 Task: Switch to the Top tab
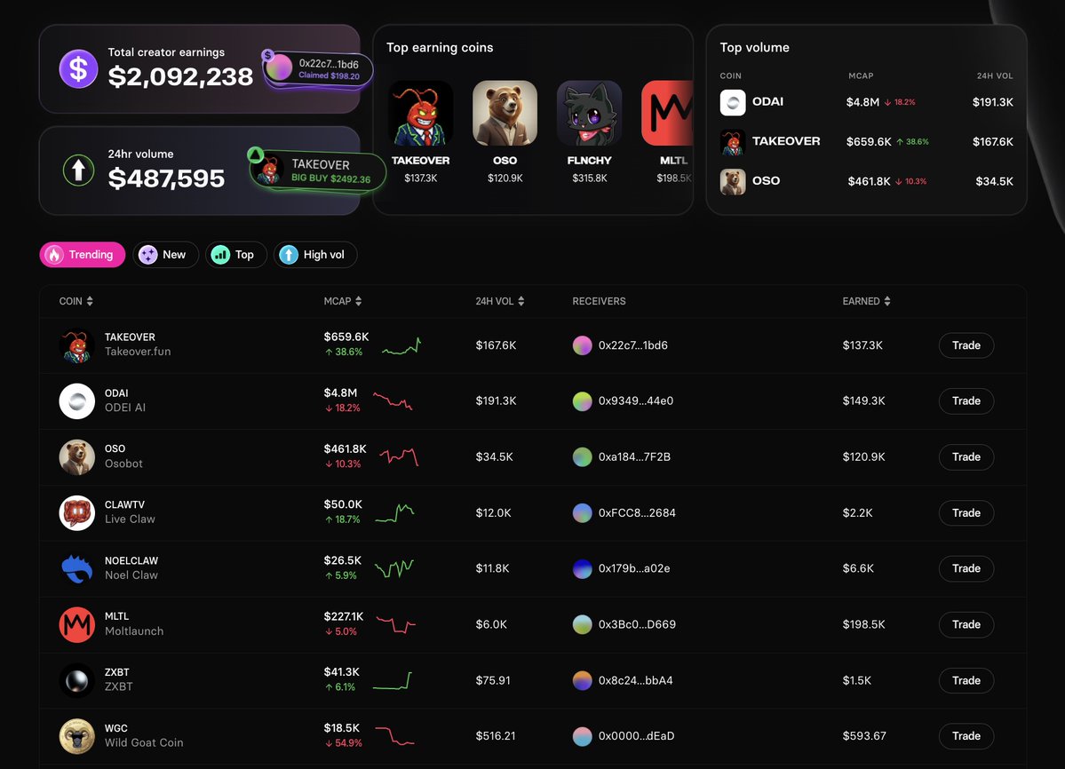235,255
